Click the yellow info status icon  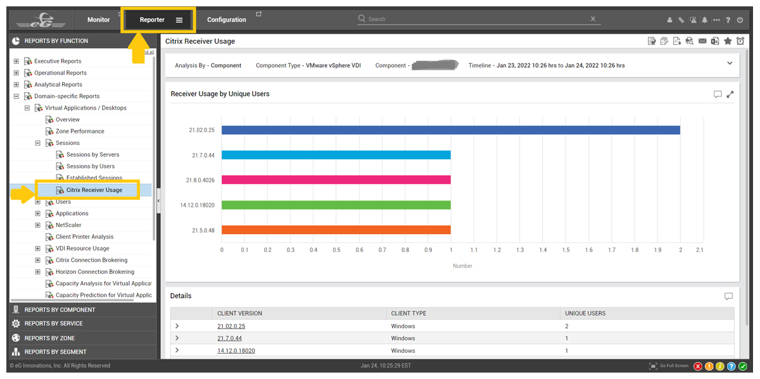[x=720, y=366]
